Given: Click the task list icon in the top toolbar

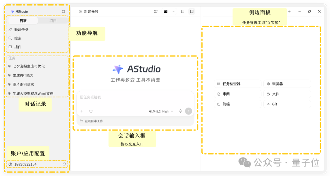Looking at the screenshot, I should tap(156, 12).
